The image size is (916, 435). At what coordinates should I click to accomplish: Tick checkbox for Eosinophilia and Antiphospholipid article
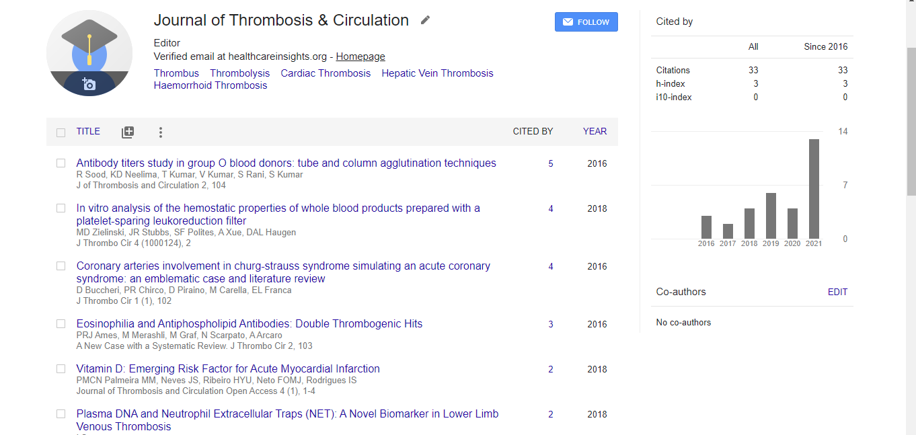(x=61, y=324)
